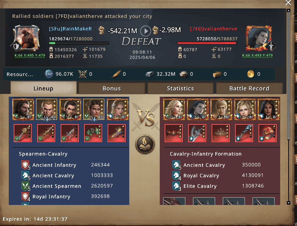Open the Statistics tab
Image resolution: width=297 pixels, height=226 pixels.
[180, 88]
